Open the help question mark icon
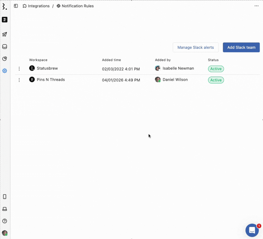The height and width of the screenshot is (239, 263). (x=4, y=221)
